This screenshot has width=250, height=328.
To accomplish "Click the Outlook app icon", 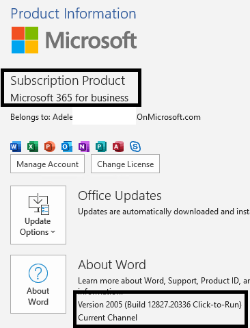I will pyautogui.click(x=67, y=147).
